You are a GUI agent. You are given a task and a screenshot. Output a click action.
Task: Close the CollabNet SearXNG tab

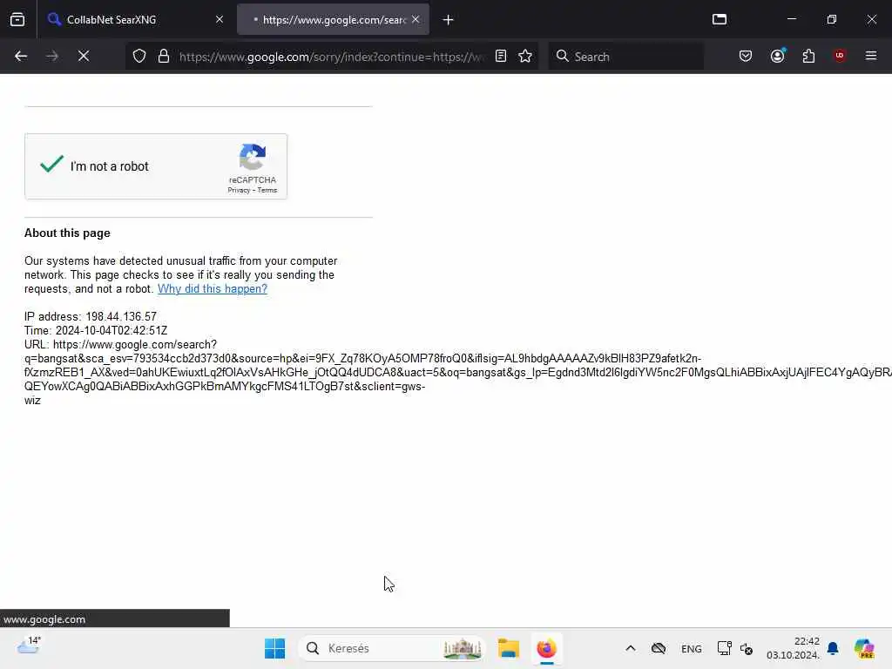click(220, 19)
